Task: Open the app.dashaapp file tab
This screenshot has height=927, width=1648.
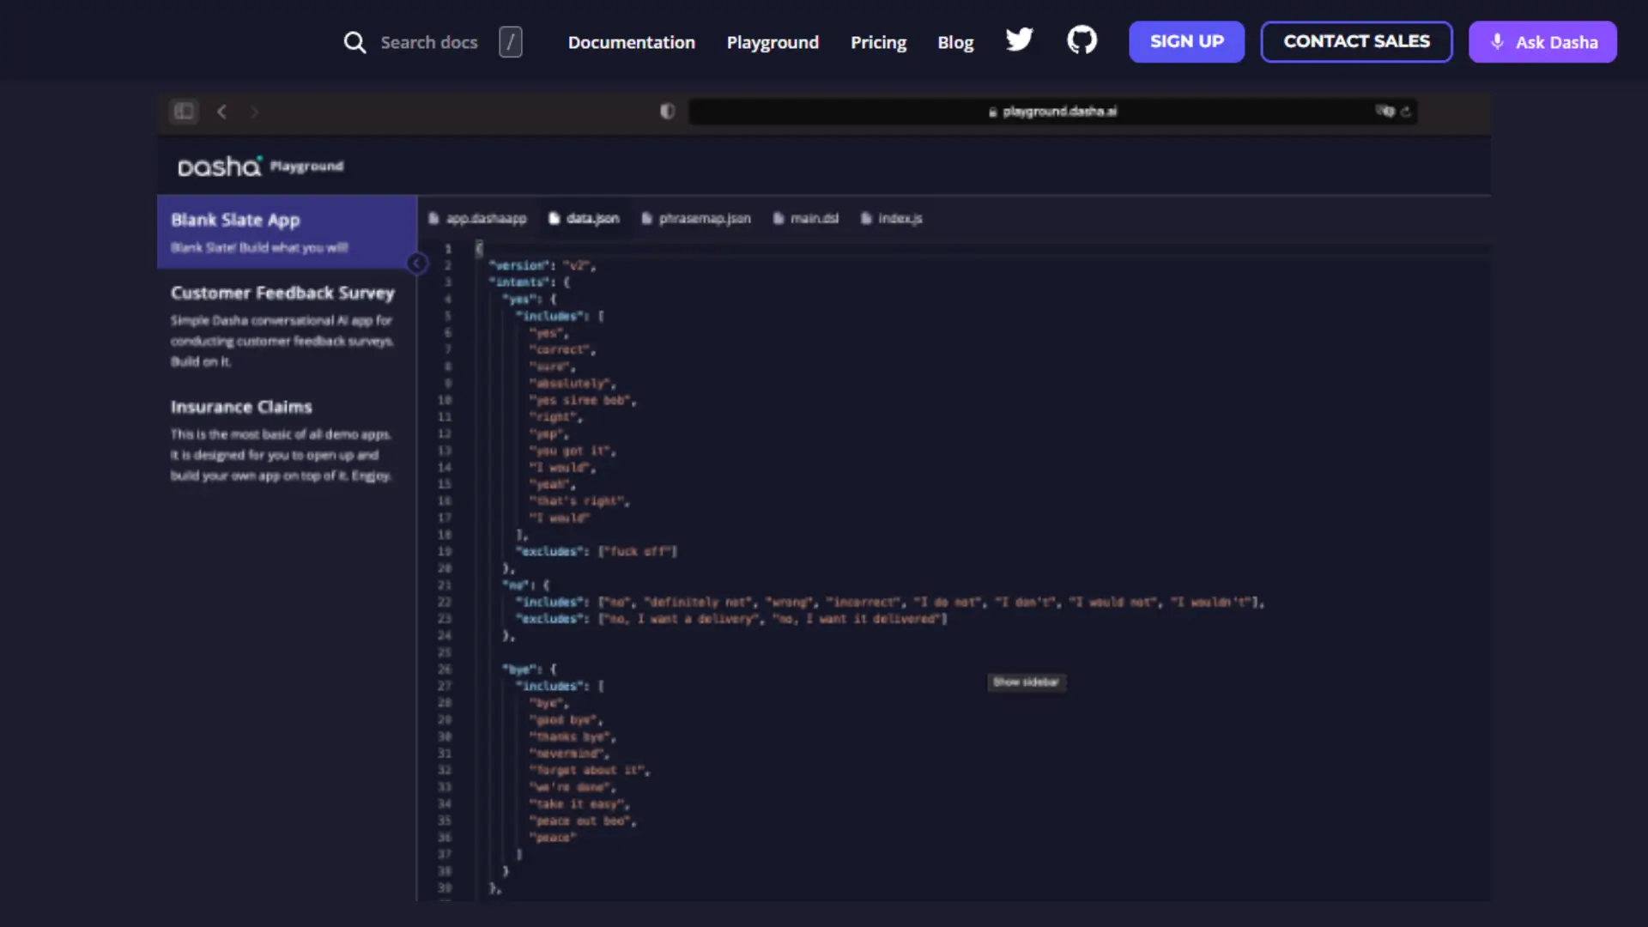Action: [x=477, y=219]
